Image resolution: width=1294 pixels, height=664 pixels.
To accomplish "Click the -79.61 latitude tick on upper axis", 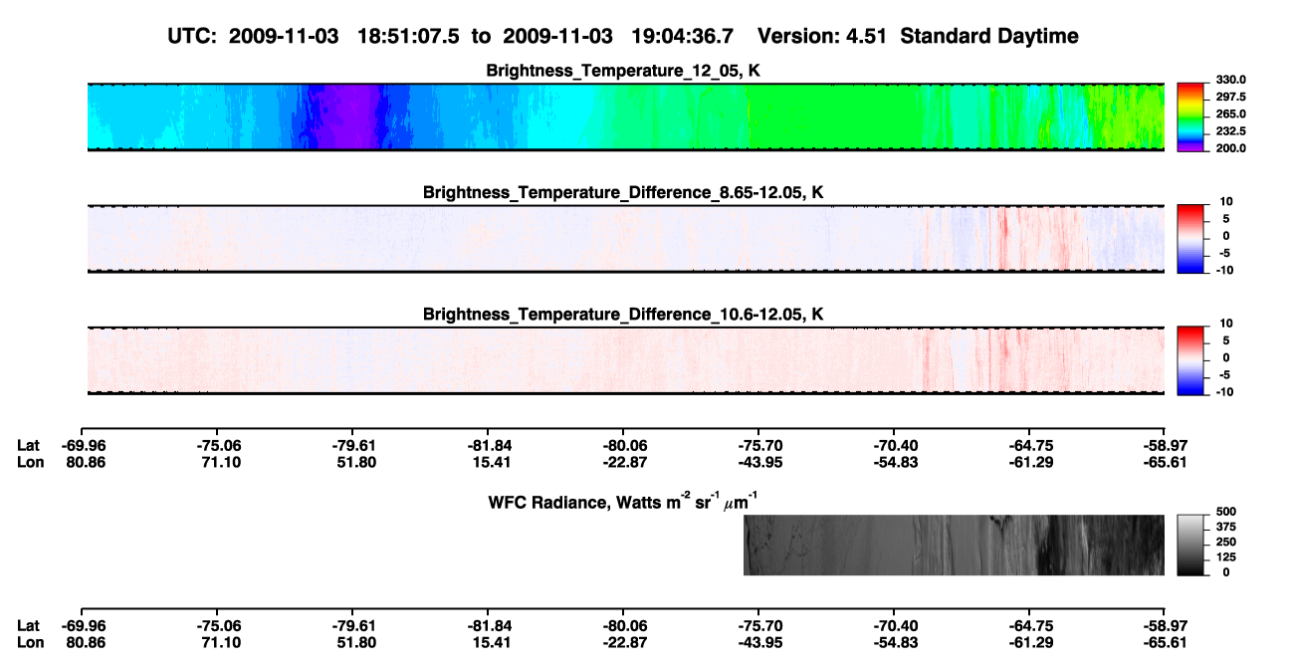I will click(353, 446).
